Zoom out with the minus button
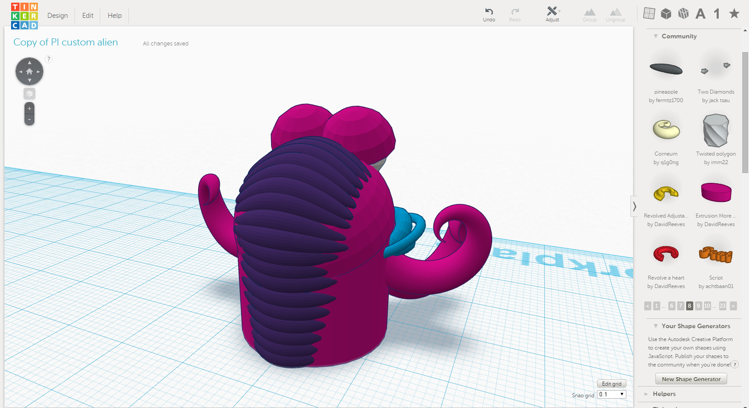This screenshot has height=408, width=749. click(x=29, y=120)
